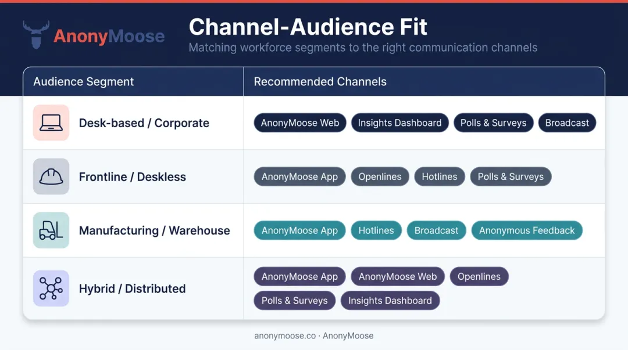Choose AnonyMoose App pill in Frontline / Deskless row
This screenshot has height=350, width=628.
(299, 176)
